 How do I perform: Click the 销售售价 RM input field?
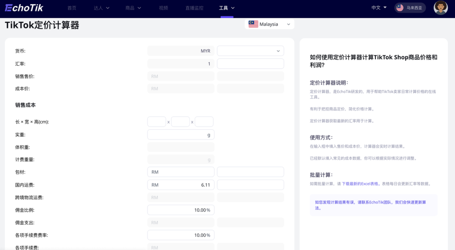(x=181, y=76)
